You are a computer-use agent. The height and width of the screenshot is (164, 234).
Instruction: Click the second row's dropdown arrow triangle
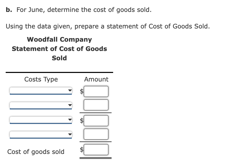(x=69, y=104)
